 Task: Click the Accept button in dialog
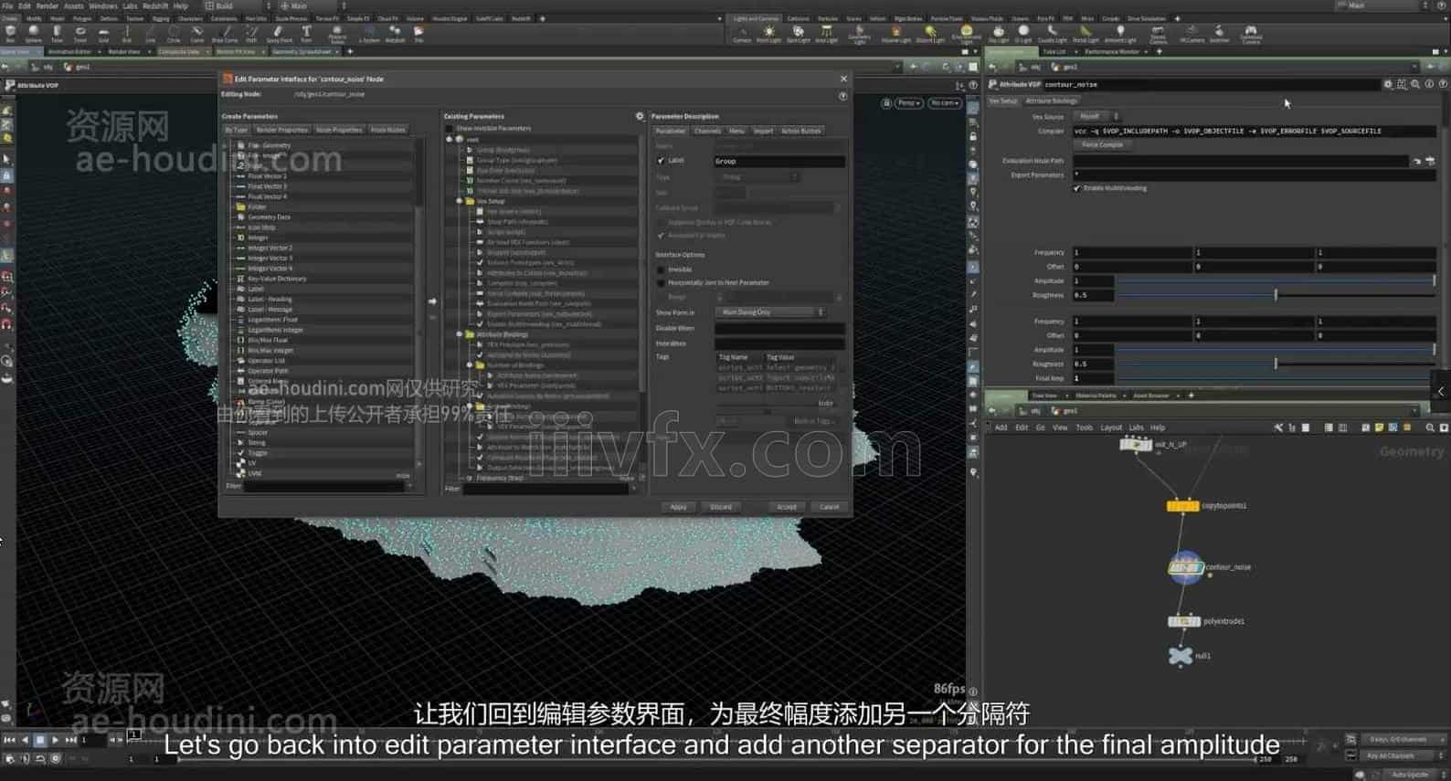click(x=787, y=506)
